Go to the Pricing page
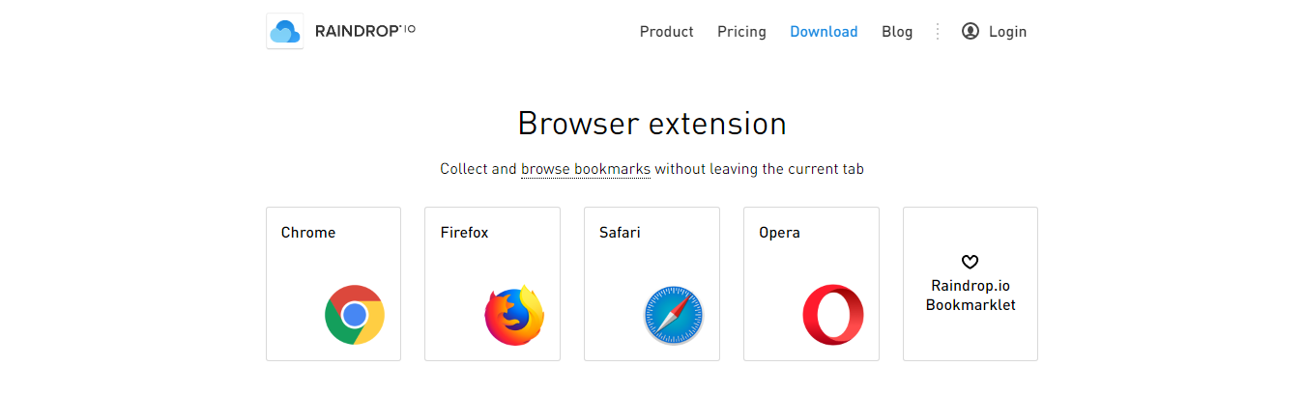The width and height of the screenshot is (1304, 395). (x=741, y=32)
